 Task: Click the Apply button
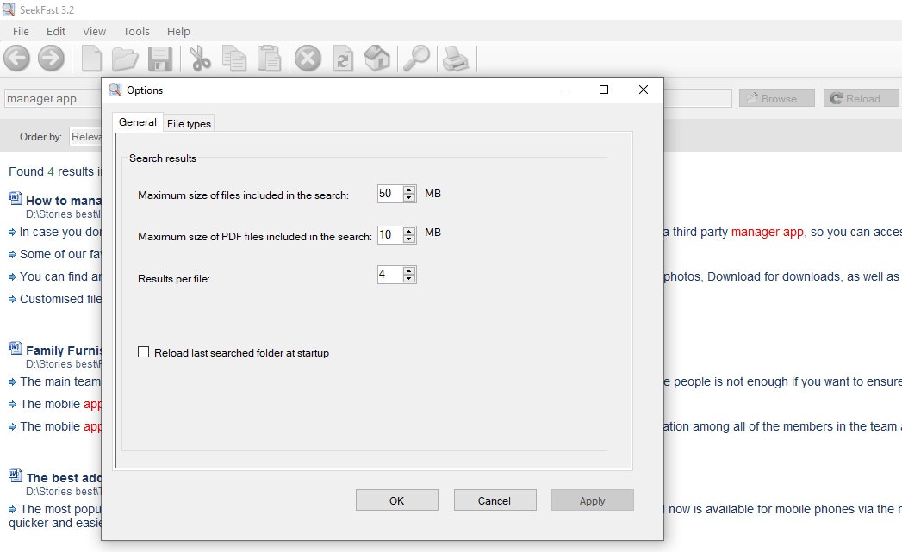(593, 500)
